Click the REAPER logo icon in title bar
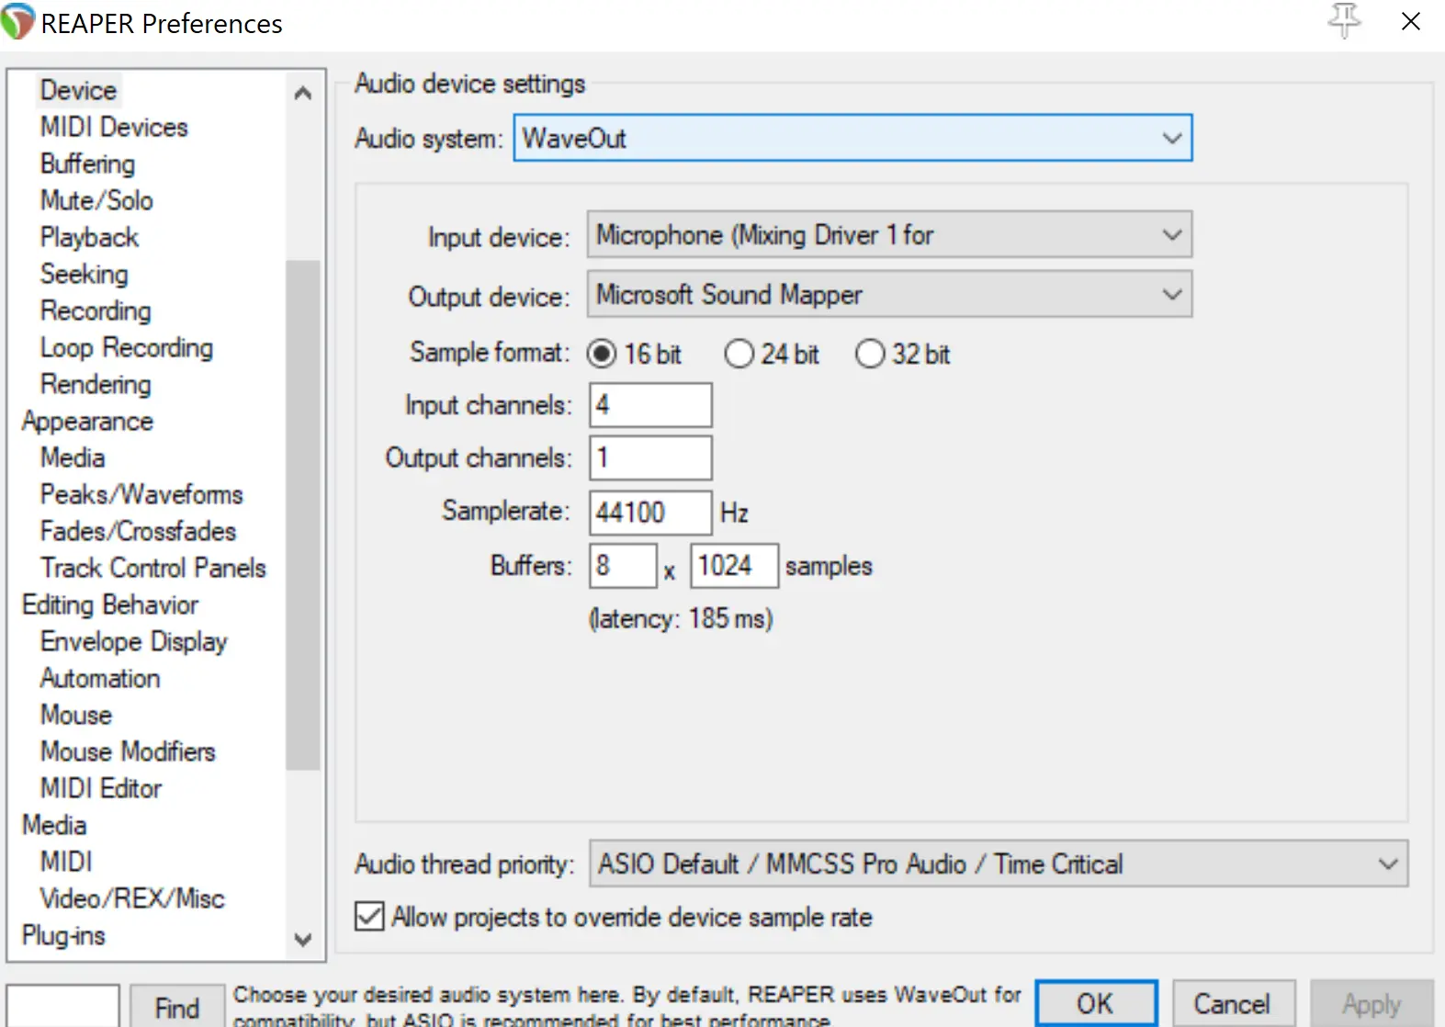Viewport: 1445px width, 1027px height. tap(17, 22)
